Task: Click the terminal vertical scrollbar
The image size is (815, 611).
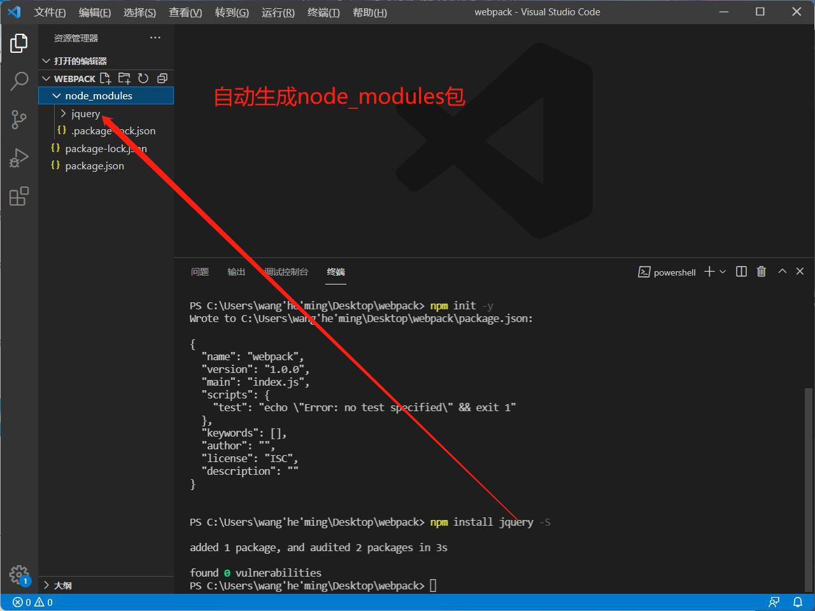Action: (x=809, y=489)
